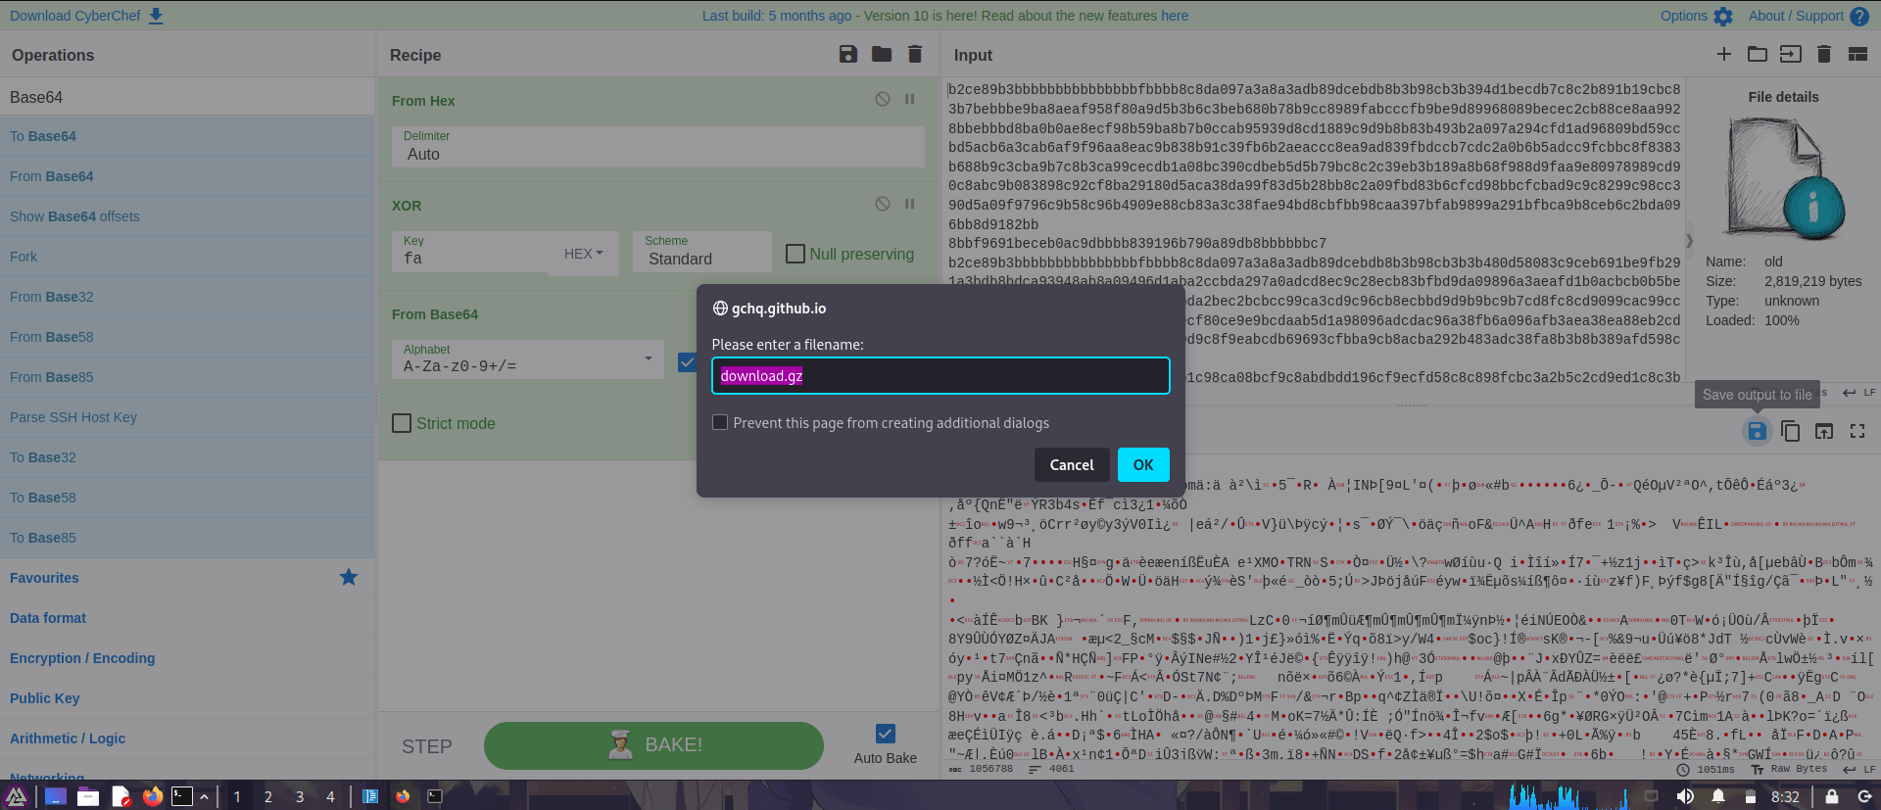Switch to workspace 2 in the taskbar
Viewport: 1881px width, 810px height.
[267, 796]
